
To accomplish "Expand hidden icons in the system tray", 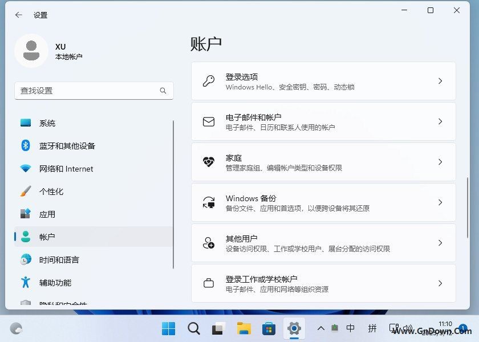I will (321, 328).
